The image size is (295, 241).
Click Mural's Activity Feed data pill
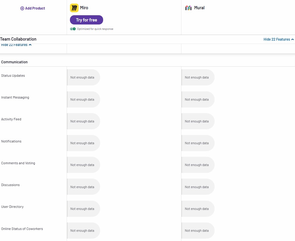tap(198, 121)
